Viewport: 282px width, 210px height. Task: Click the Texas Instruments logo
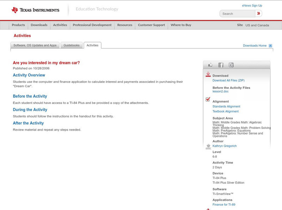(x=35, y=10)
